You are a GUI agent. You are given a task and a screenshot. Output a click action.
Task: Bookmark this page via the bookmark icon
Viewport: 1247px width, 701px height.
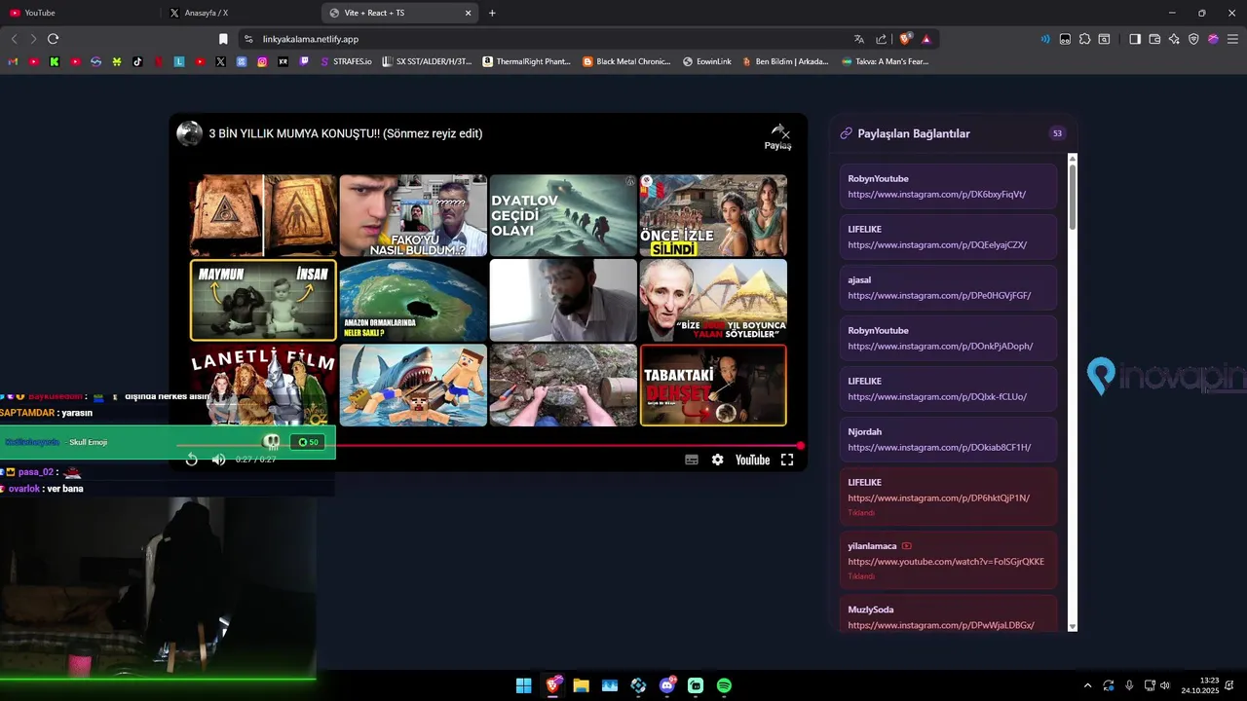coord(223,39)
